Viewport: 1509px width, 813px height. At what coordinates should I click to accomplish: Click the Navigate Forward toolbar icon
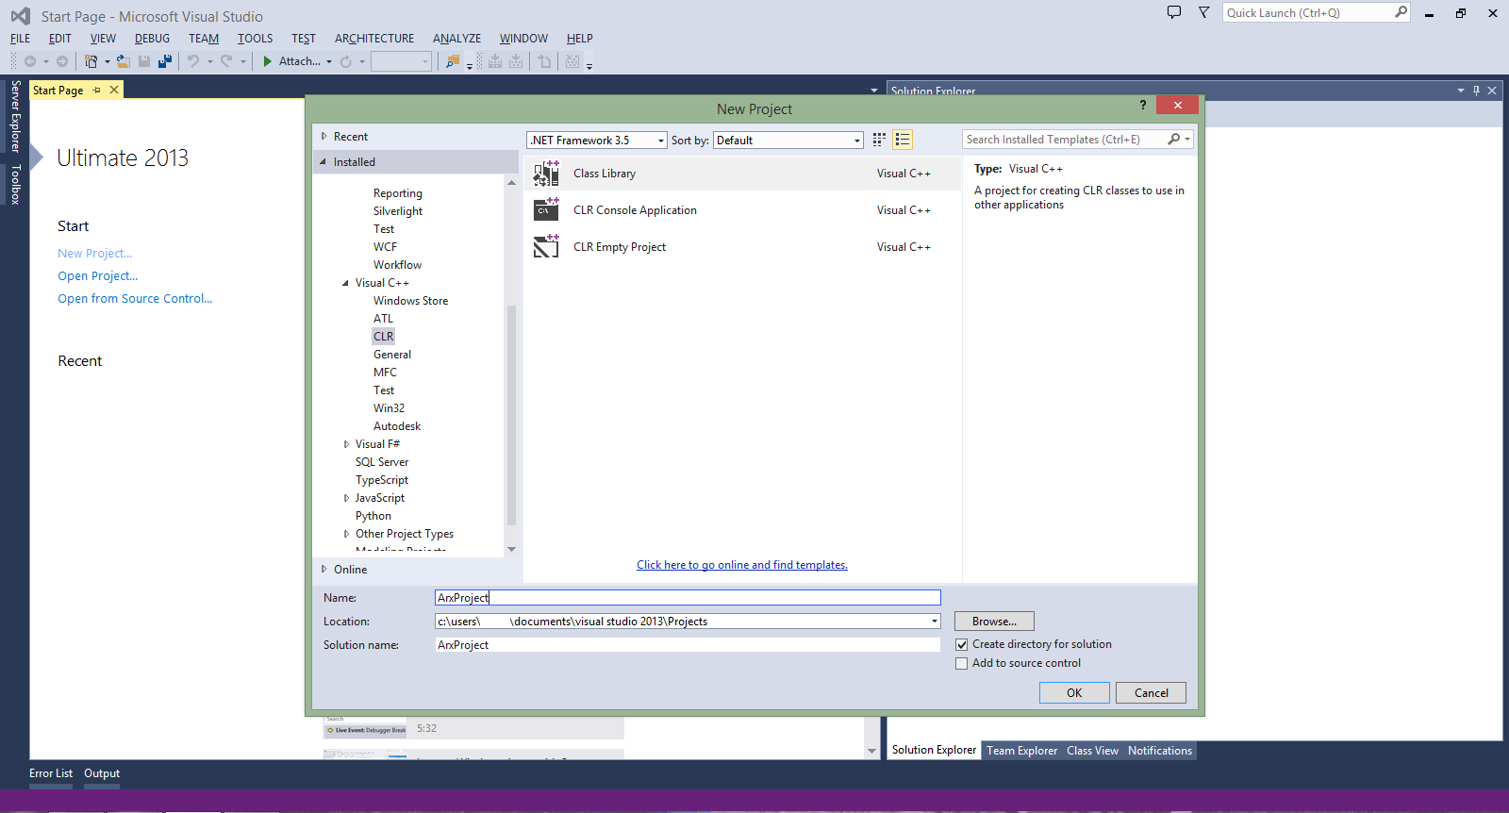click(62, 61)
